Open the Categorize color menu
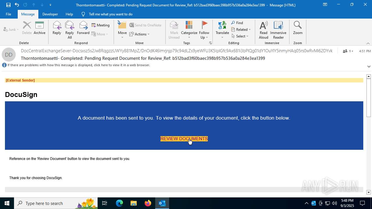The width and height of the screenshot is (372, 209). 189,30
